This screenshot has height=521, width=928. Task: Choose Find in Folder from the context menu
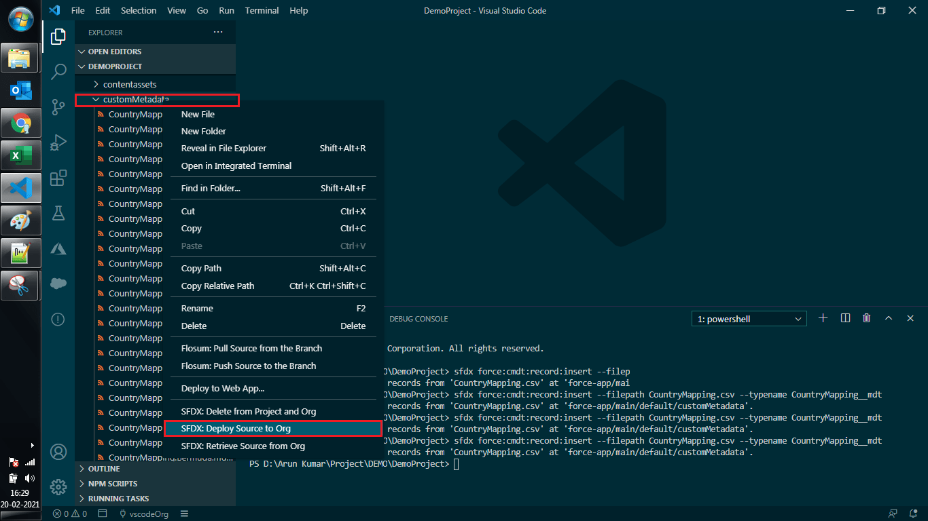[273, 188]
